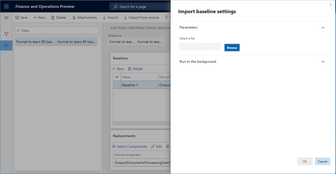
Task: Click first Reference field value
Action: (x=122, y=42)
